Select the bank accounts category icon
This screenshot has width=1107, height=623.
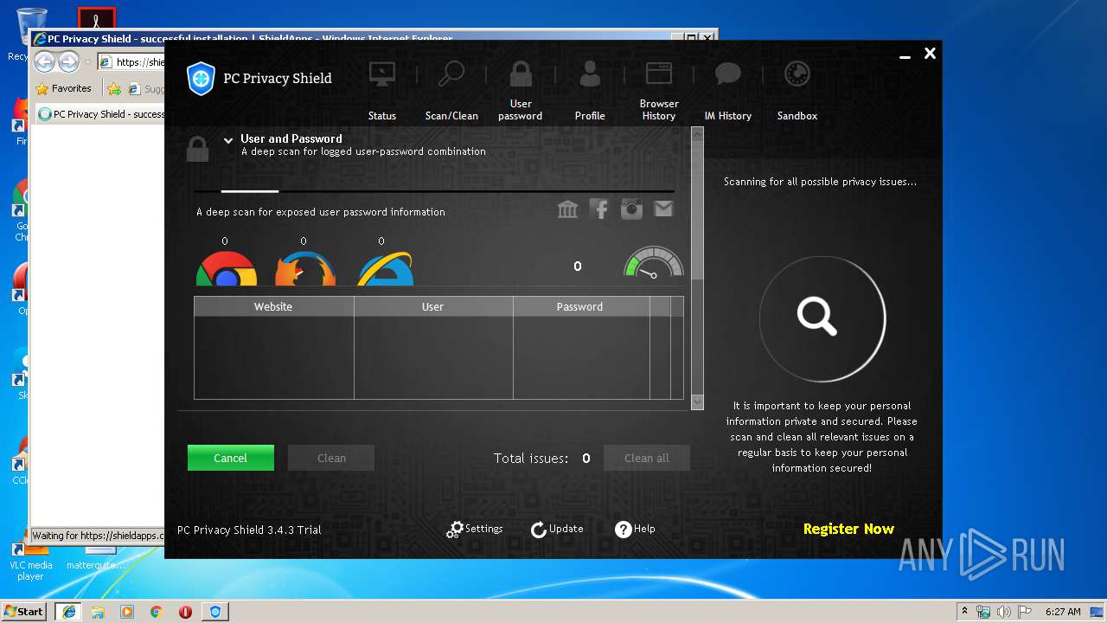click(x=567, y=209)
